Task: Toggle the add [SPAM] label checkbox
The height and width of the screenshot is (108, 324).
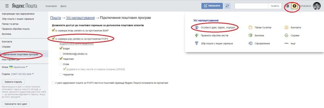Action: (x=64, y=69)
